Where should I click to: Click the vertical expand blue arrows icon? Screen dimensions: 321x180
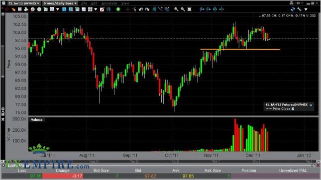pyautogui.click(x=215, y=9)
